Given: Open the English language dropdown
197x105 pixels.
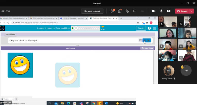Looking at the screenshot, I should point(7,99).
